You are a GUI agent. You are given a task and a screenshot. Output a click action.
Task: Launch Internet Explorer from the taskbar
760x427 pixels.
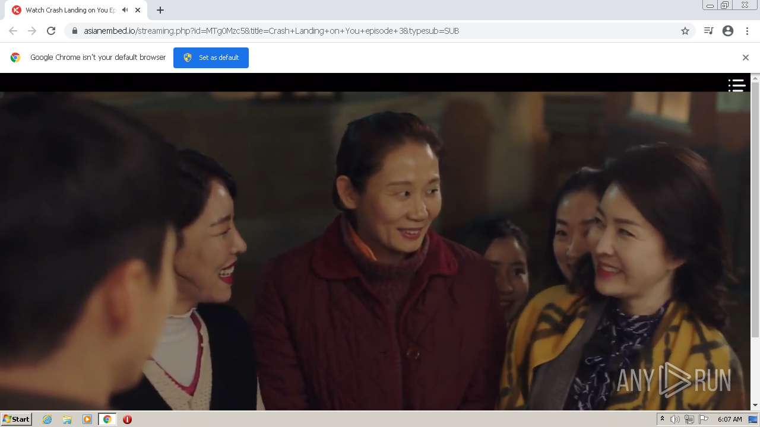coord(47,419)
